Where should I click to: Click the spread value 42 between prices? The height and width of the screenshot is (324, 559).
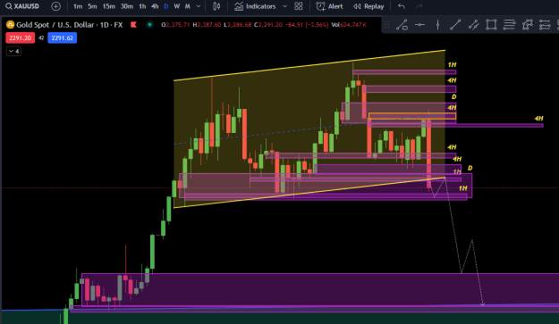(41, 37)
